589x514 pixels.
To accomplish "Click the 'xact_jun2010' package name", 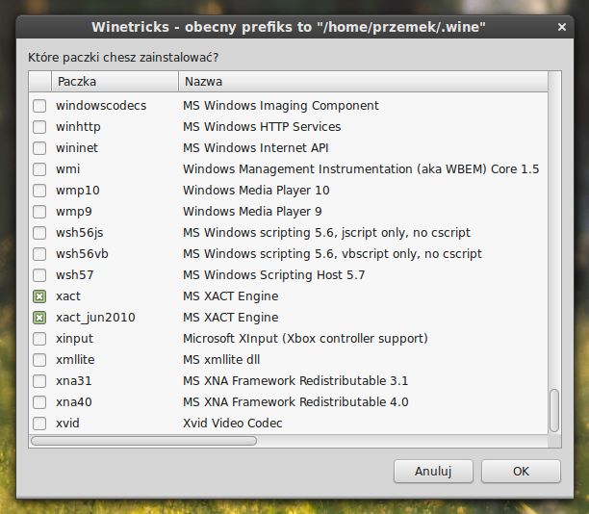I will click(x=95, y=318).
